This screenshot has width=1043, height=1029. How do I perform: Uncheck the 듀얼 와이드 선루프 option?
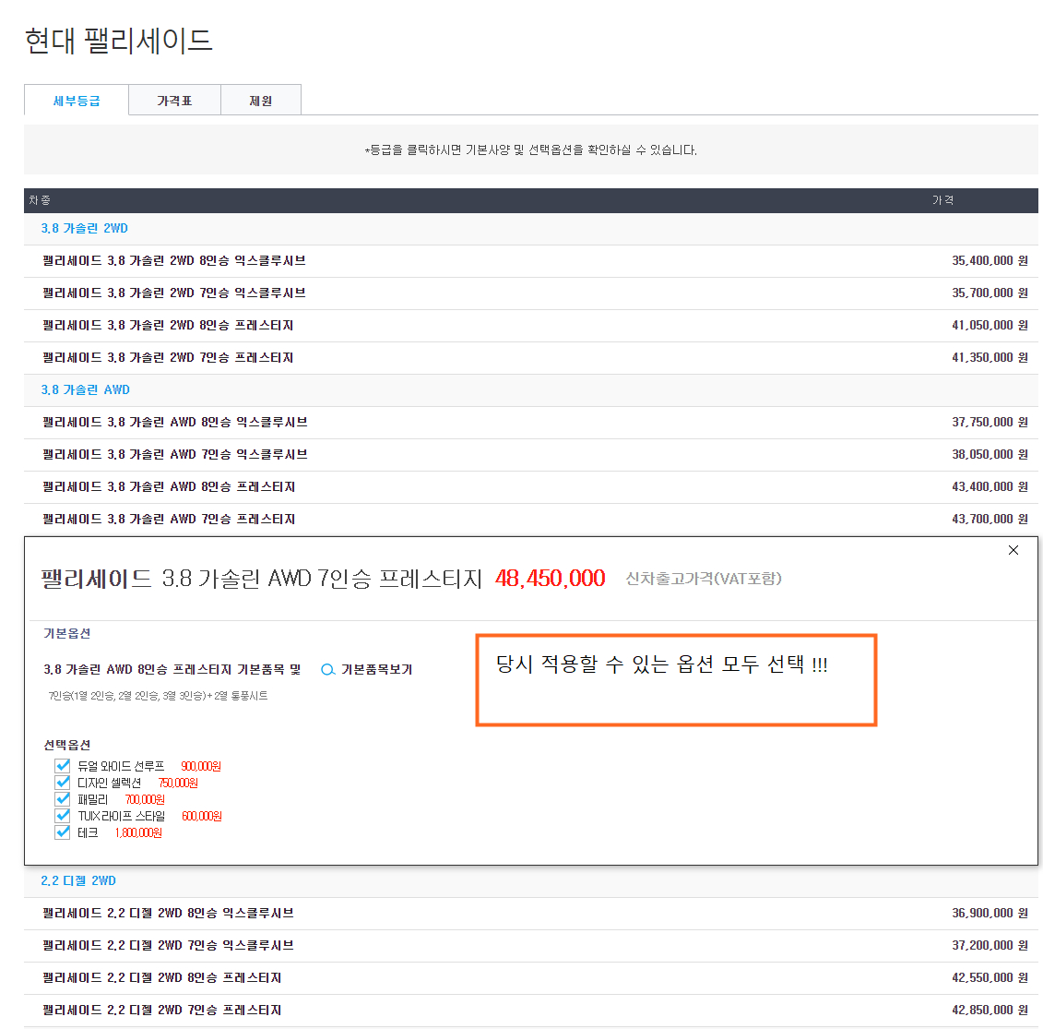pos(63,765)
